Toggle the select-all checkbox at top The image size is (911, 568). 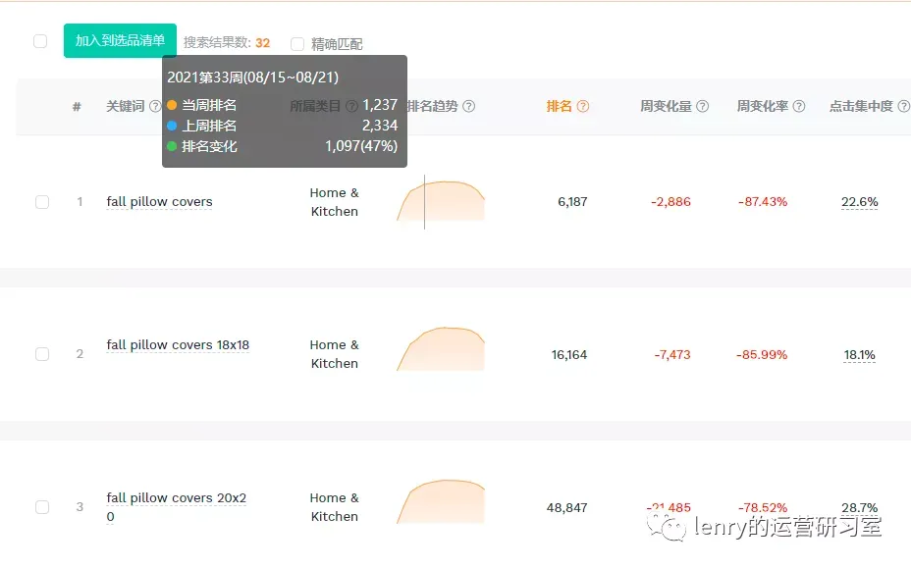(x=40, y=41)
